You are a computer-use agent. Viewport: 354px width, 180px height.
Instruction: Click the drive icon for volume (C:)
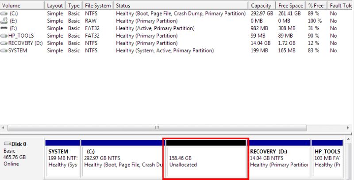point(4,14)
